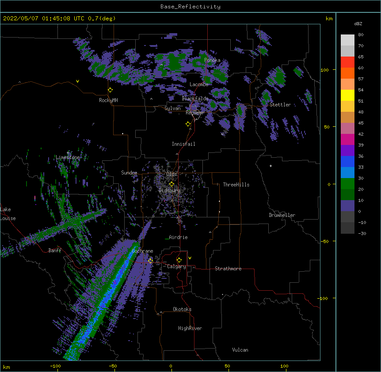
Task: Click the km unit label at bottom left
Action: pos(7,367)
